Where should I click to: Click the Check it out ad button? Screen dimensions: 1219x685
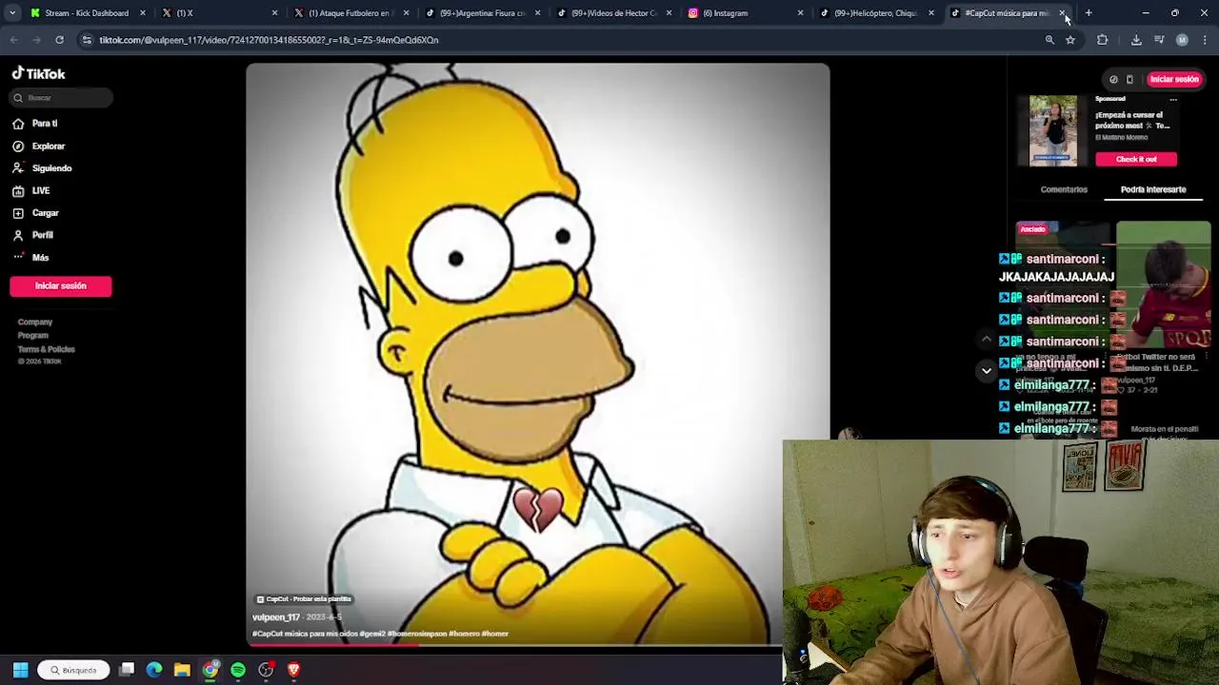tap(1136, 160)
